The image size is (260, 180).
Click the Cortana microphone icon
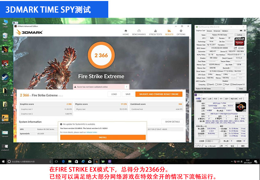(x=50, y=162)
